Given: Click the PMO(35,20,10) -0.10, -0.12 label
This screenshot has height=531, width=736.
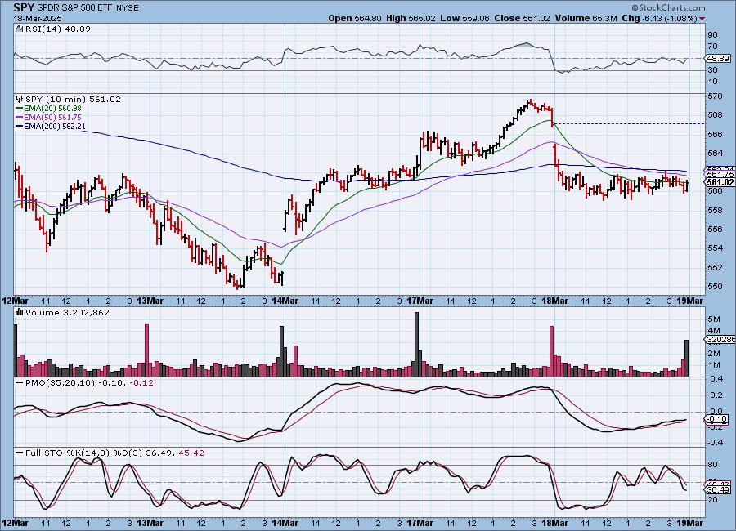Looking at the screenshot, I should click(90, 383).
